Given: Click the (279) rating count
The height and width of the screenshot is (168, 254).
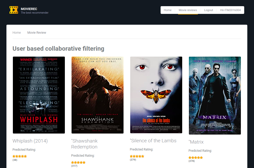Looking at the screenshot, I should pyautogui.click(x=133, y=160).
